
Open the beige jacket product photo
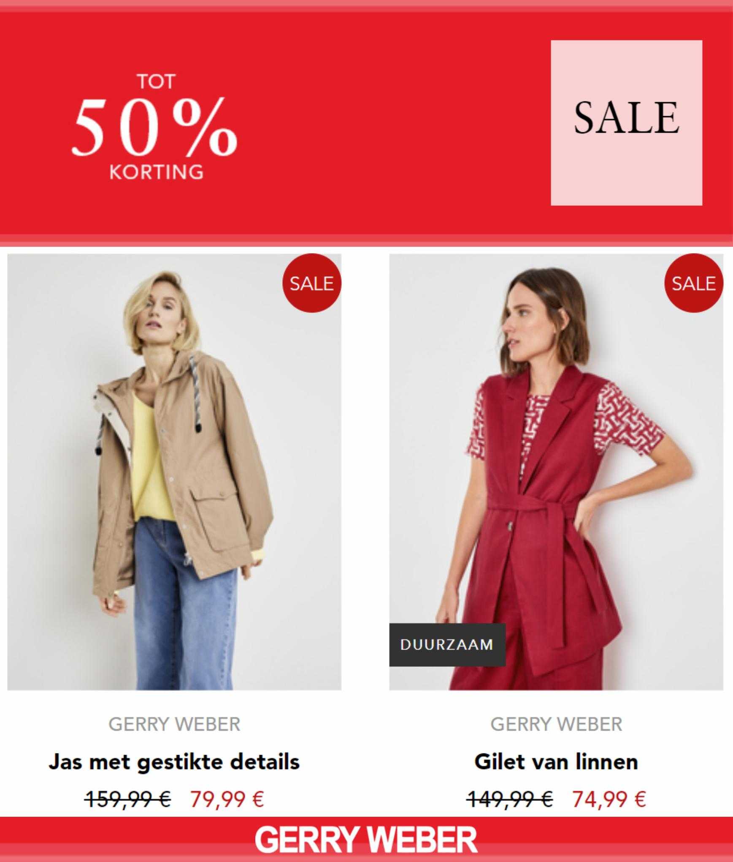pos(174,472)
